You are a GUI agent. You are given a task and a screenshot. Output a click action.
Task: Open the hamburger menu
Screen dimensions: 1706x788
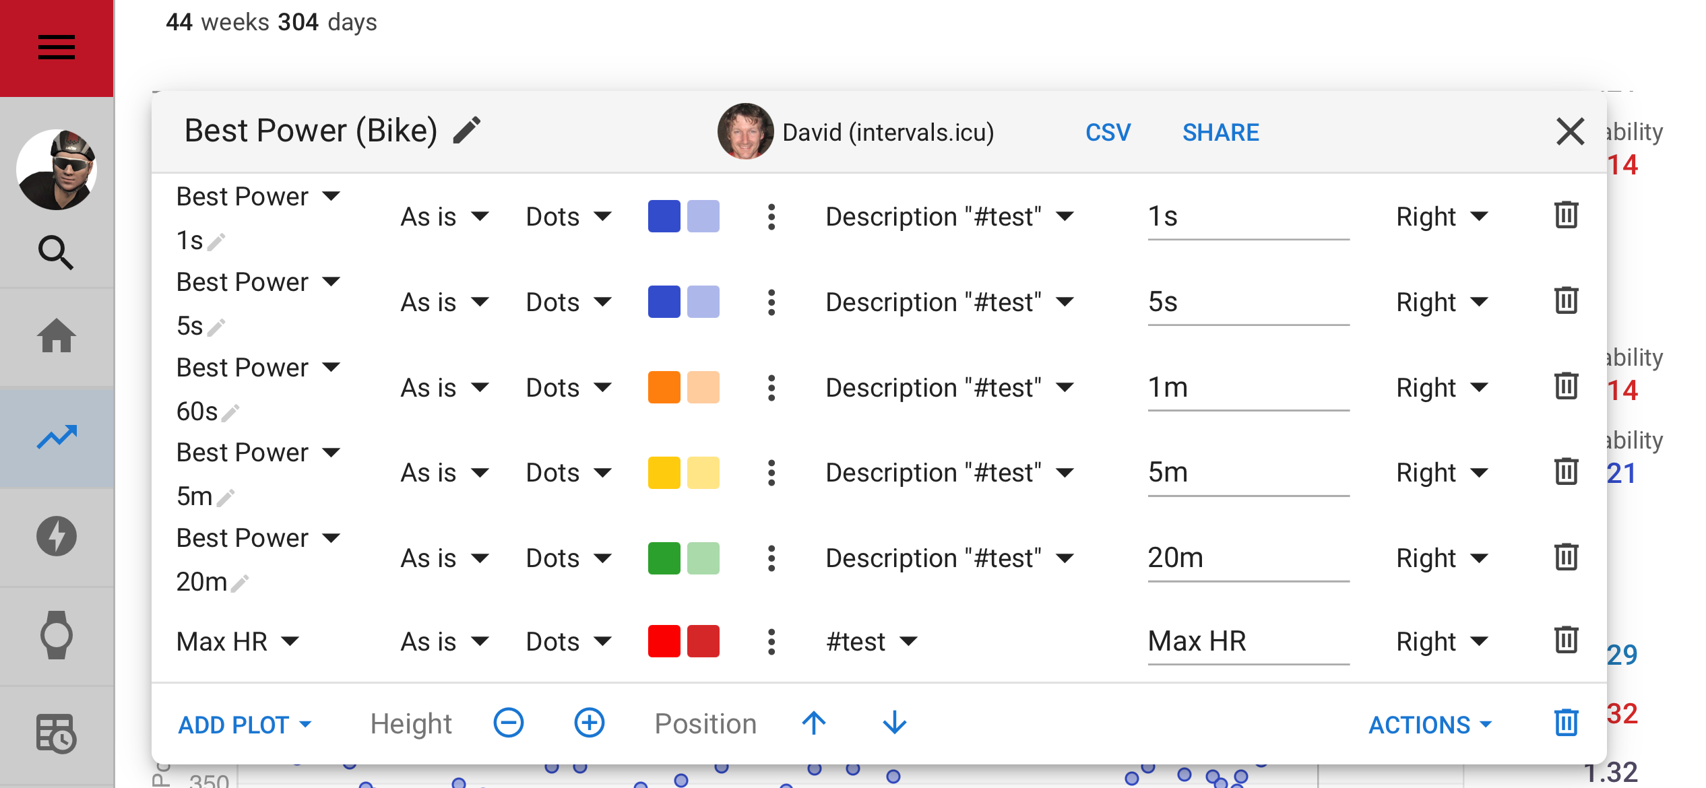pyautogui.click(x=56, y=47)
